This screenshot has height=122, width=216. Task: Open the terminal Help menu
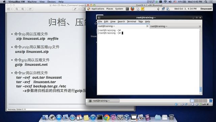[x=147, y=22]
